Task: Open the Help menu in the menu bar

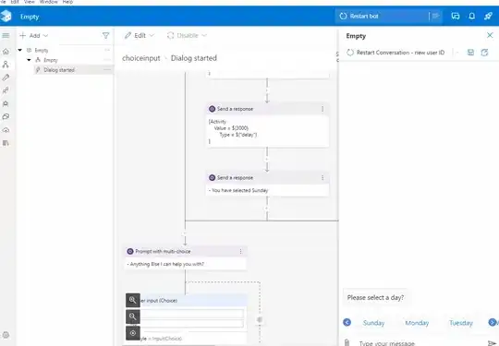Action: [x=67, y=2]
